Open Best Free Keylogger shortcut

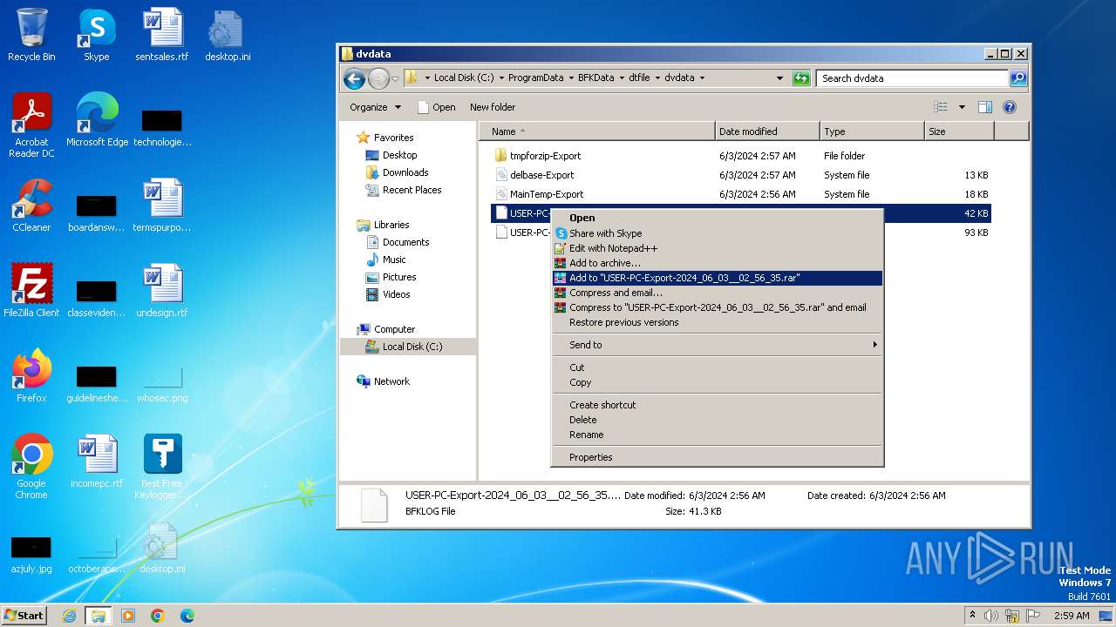coord(162,467)
